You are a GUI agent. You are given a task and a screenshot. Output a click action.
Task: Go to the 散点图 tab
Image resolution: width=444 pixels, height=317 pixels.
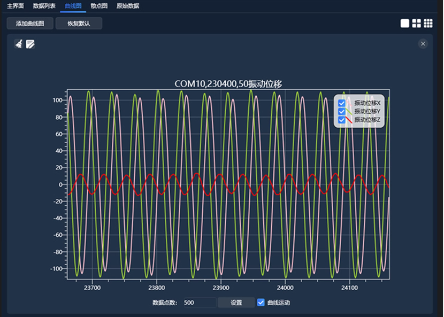tap(99, 6)
